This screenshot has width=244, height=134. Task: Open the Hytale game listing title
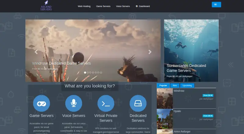[177, 111]
